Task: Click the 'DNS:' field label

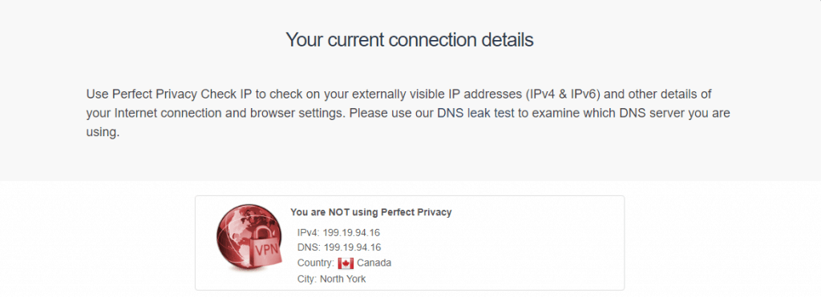Action: [x=309, y=247]
